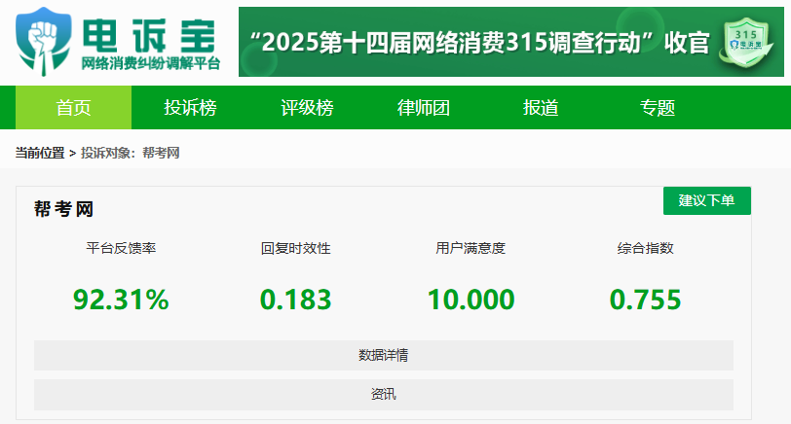Click the 综合指数 label
Screen dimensions: 791x424
click(645, 248)
